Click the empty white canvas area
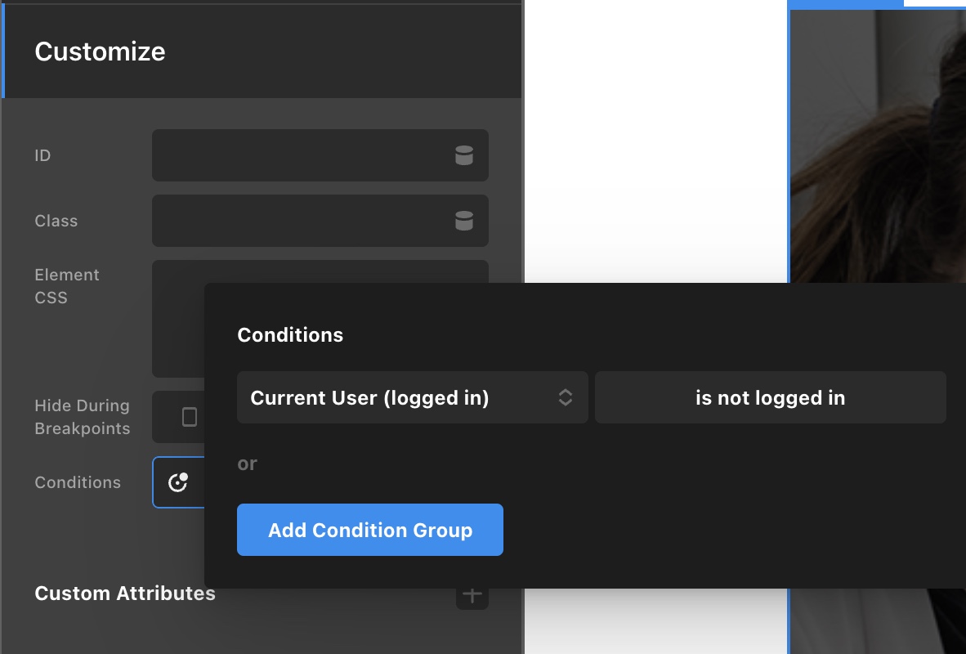966x654 pixels. (655, 141)
